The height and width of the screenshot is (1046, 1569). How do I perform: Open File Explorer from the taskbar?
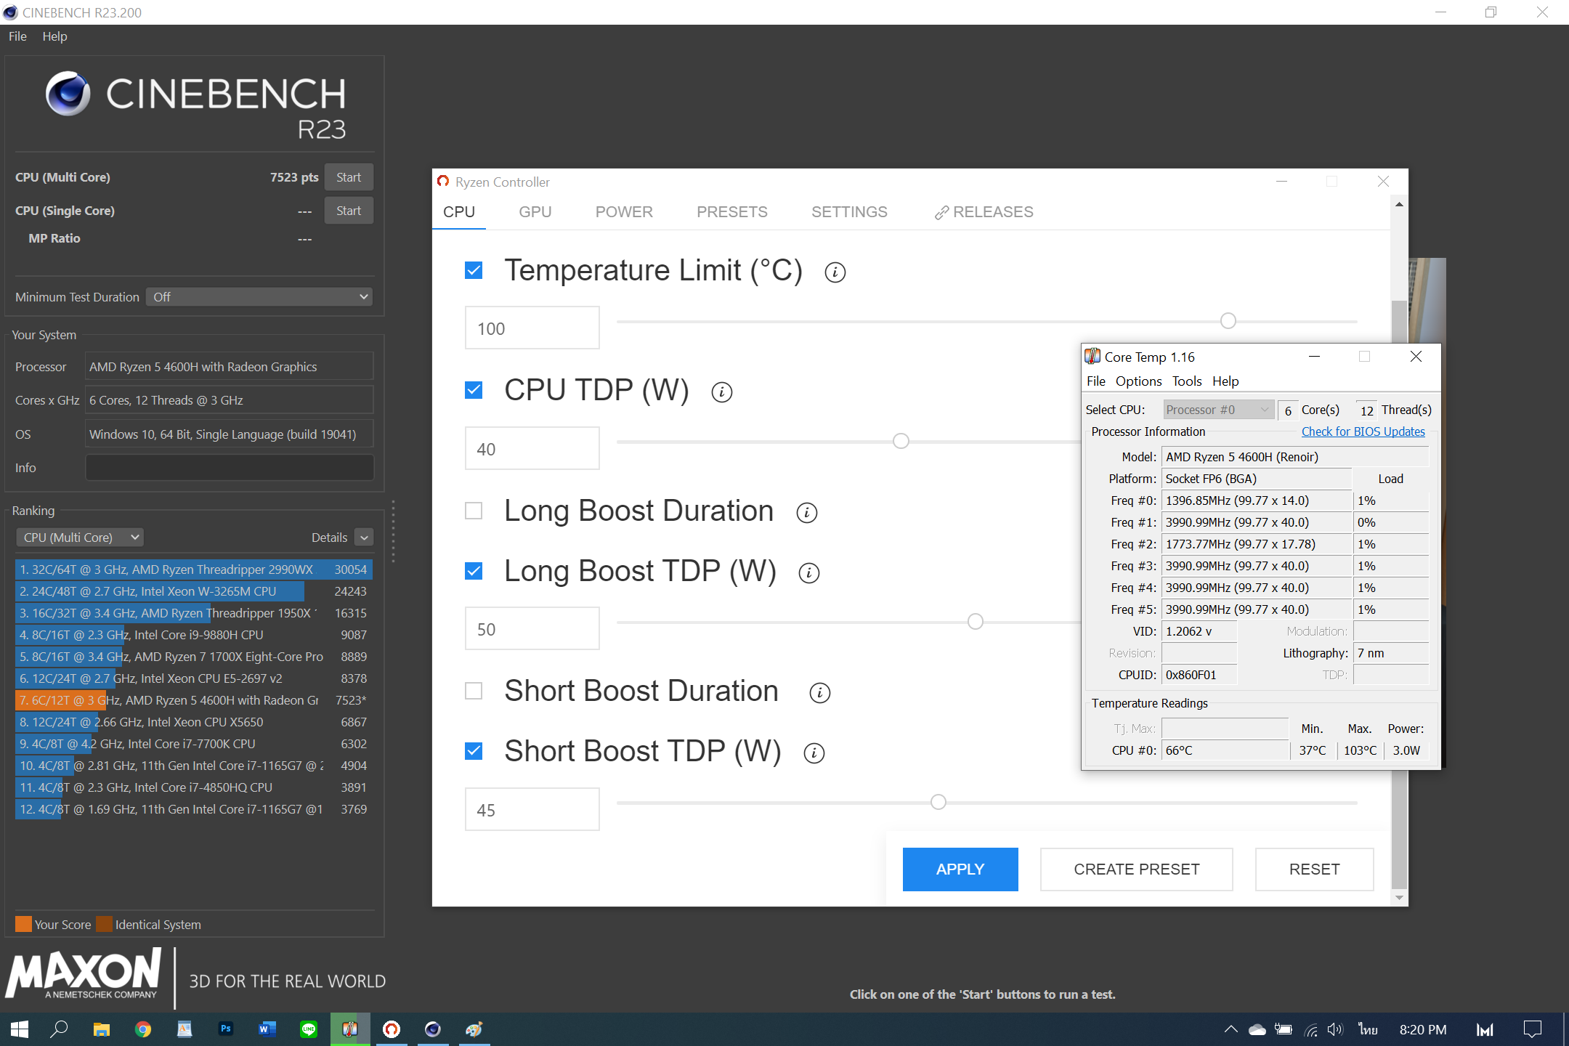click(x=101, y=1029)
